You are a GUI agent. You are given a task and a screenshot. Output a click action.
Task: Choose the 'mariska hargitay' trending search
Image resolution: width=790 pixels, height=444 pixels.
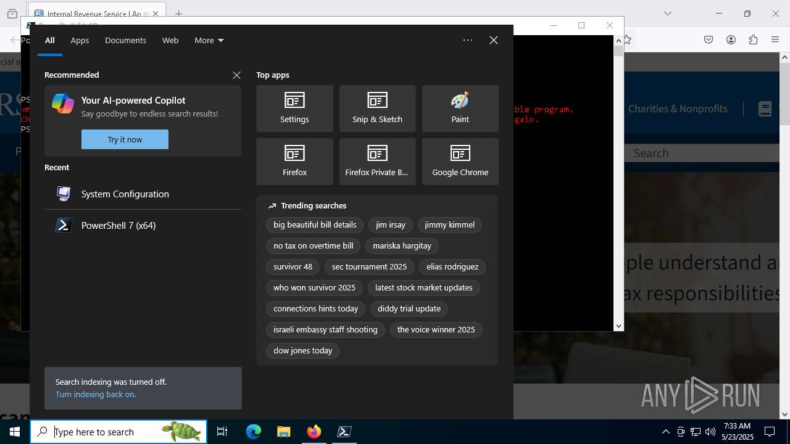point(402,246)
